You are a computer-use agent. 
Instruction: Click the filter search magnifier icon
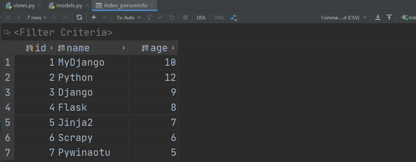(7, 32)
